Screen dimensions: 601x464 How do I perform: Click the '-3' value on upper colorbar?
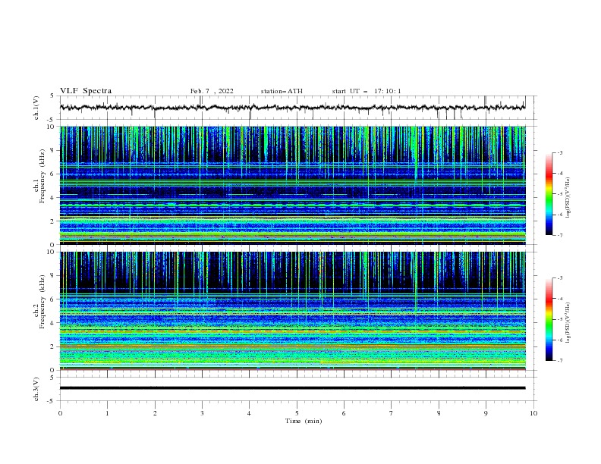tap(559, 152)
